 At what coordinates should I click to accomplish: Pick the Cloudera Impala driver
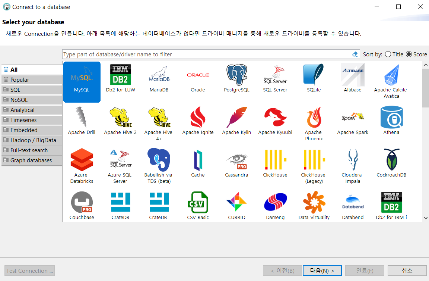[353, 166]
